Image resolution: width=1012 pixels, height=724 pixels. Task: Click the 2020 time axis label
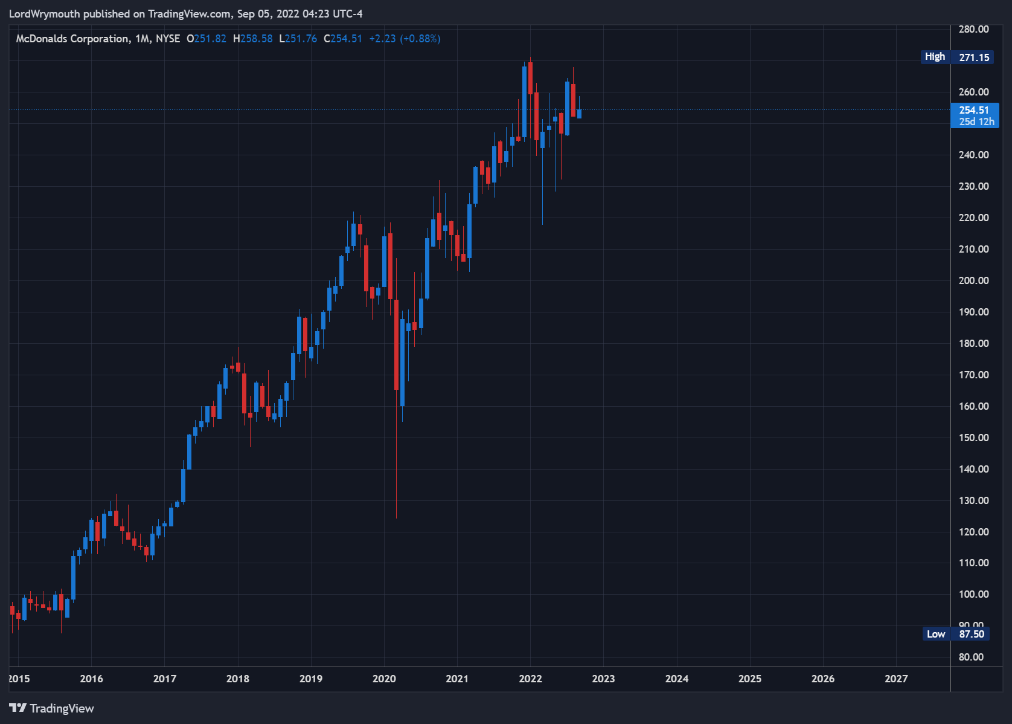(x=384, y=679)
